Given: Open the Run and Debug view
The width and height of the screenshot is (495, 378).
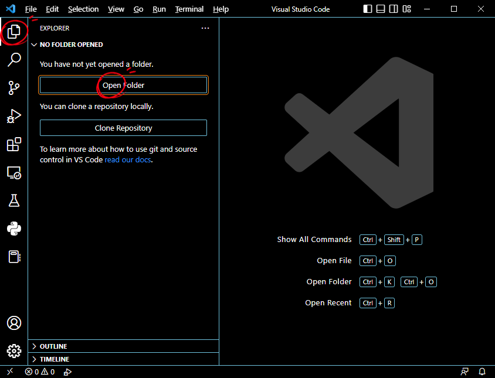Looking at the screenshot, I should coord(14,116).
